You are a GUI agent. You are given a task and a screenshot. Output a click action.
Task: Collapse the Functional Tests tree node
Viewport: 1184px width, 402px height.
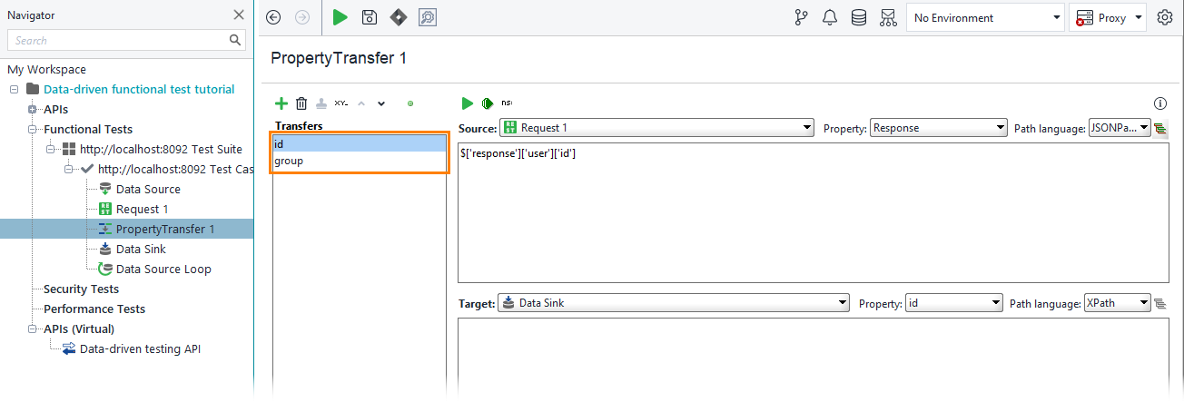[x=33, y=130]
